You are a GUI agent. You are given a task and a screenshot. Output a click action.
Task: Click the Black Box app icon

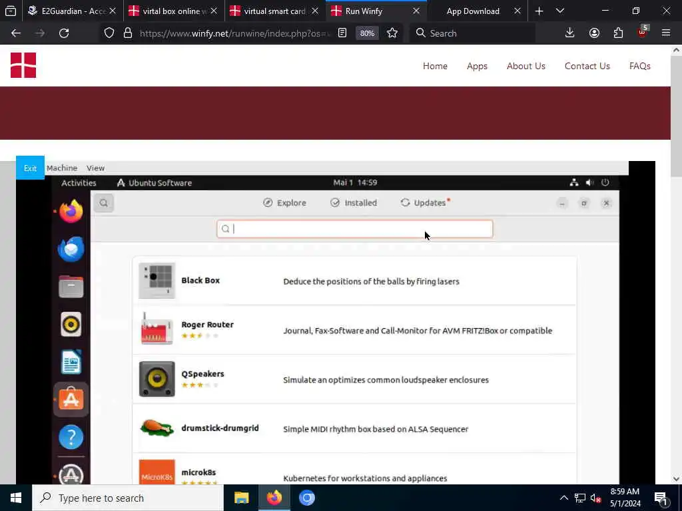(157, 281)
